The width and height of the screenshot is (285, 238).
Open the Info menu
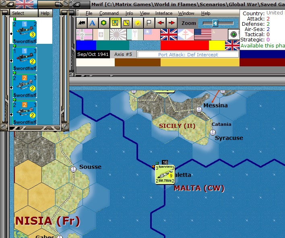click(129, 13)
